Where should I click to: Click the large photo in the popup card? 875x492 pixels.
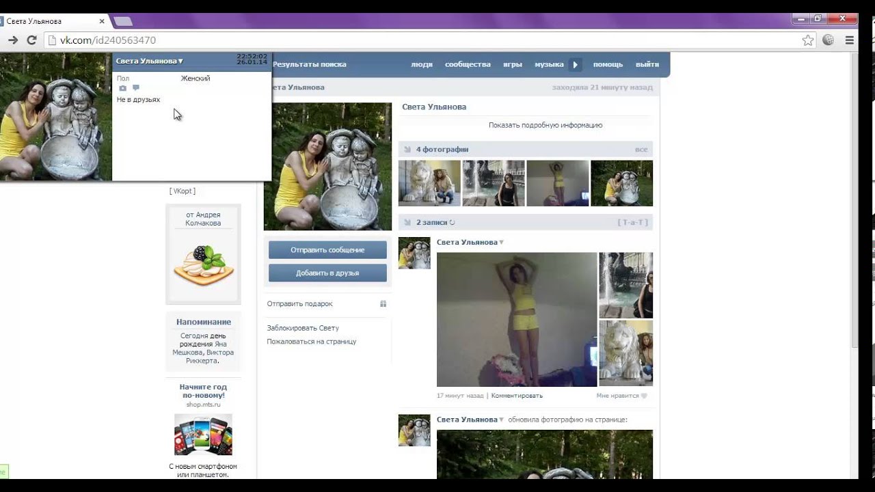[x=56, y=116]
